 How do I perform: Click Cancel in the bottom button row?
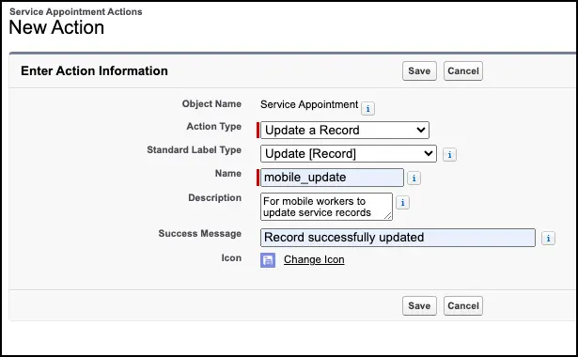(x=463, y=305)
